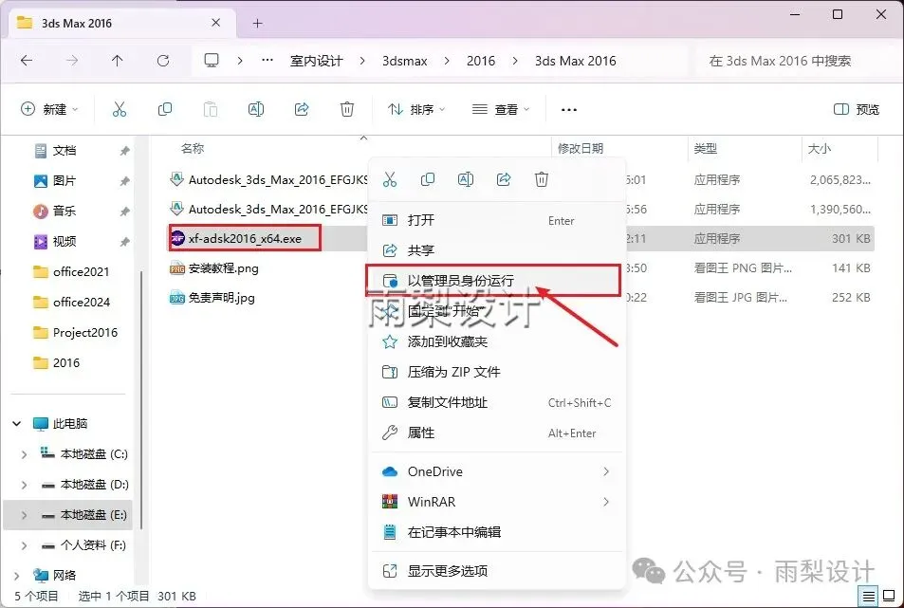Click the Cut scissors icon in the context menu
The image size is (904, 608).
(x=390, y=179)
